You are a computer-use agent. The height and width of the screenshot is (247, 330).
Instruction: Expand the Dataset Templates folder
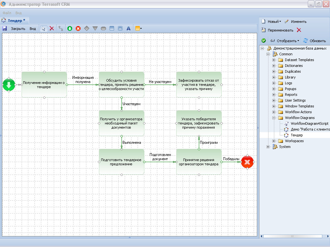(274, 60)
